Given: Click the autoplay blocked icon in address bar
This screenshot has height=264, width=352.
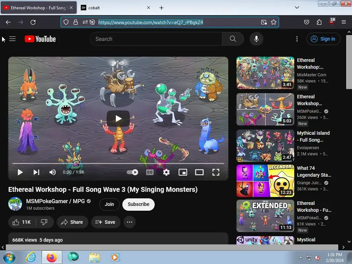Looking at the screenshot, I should click(92, 22).
